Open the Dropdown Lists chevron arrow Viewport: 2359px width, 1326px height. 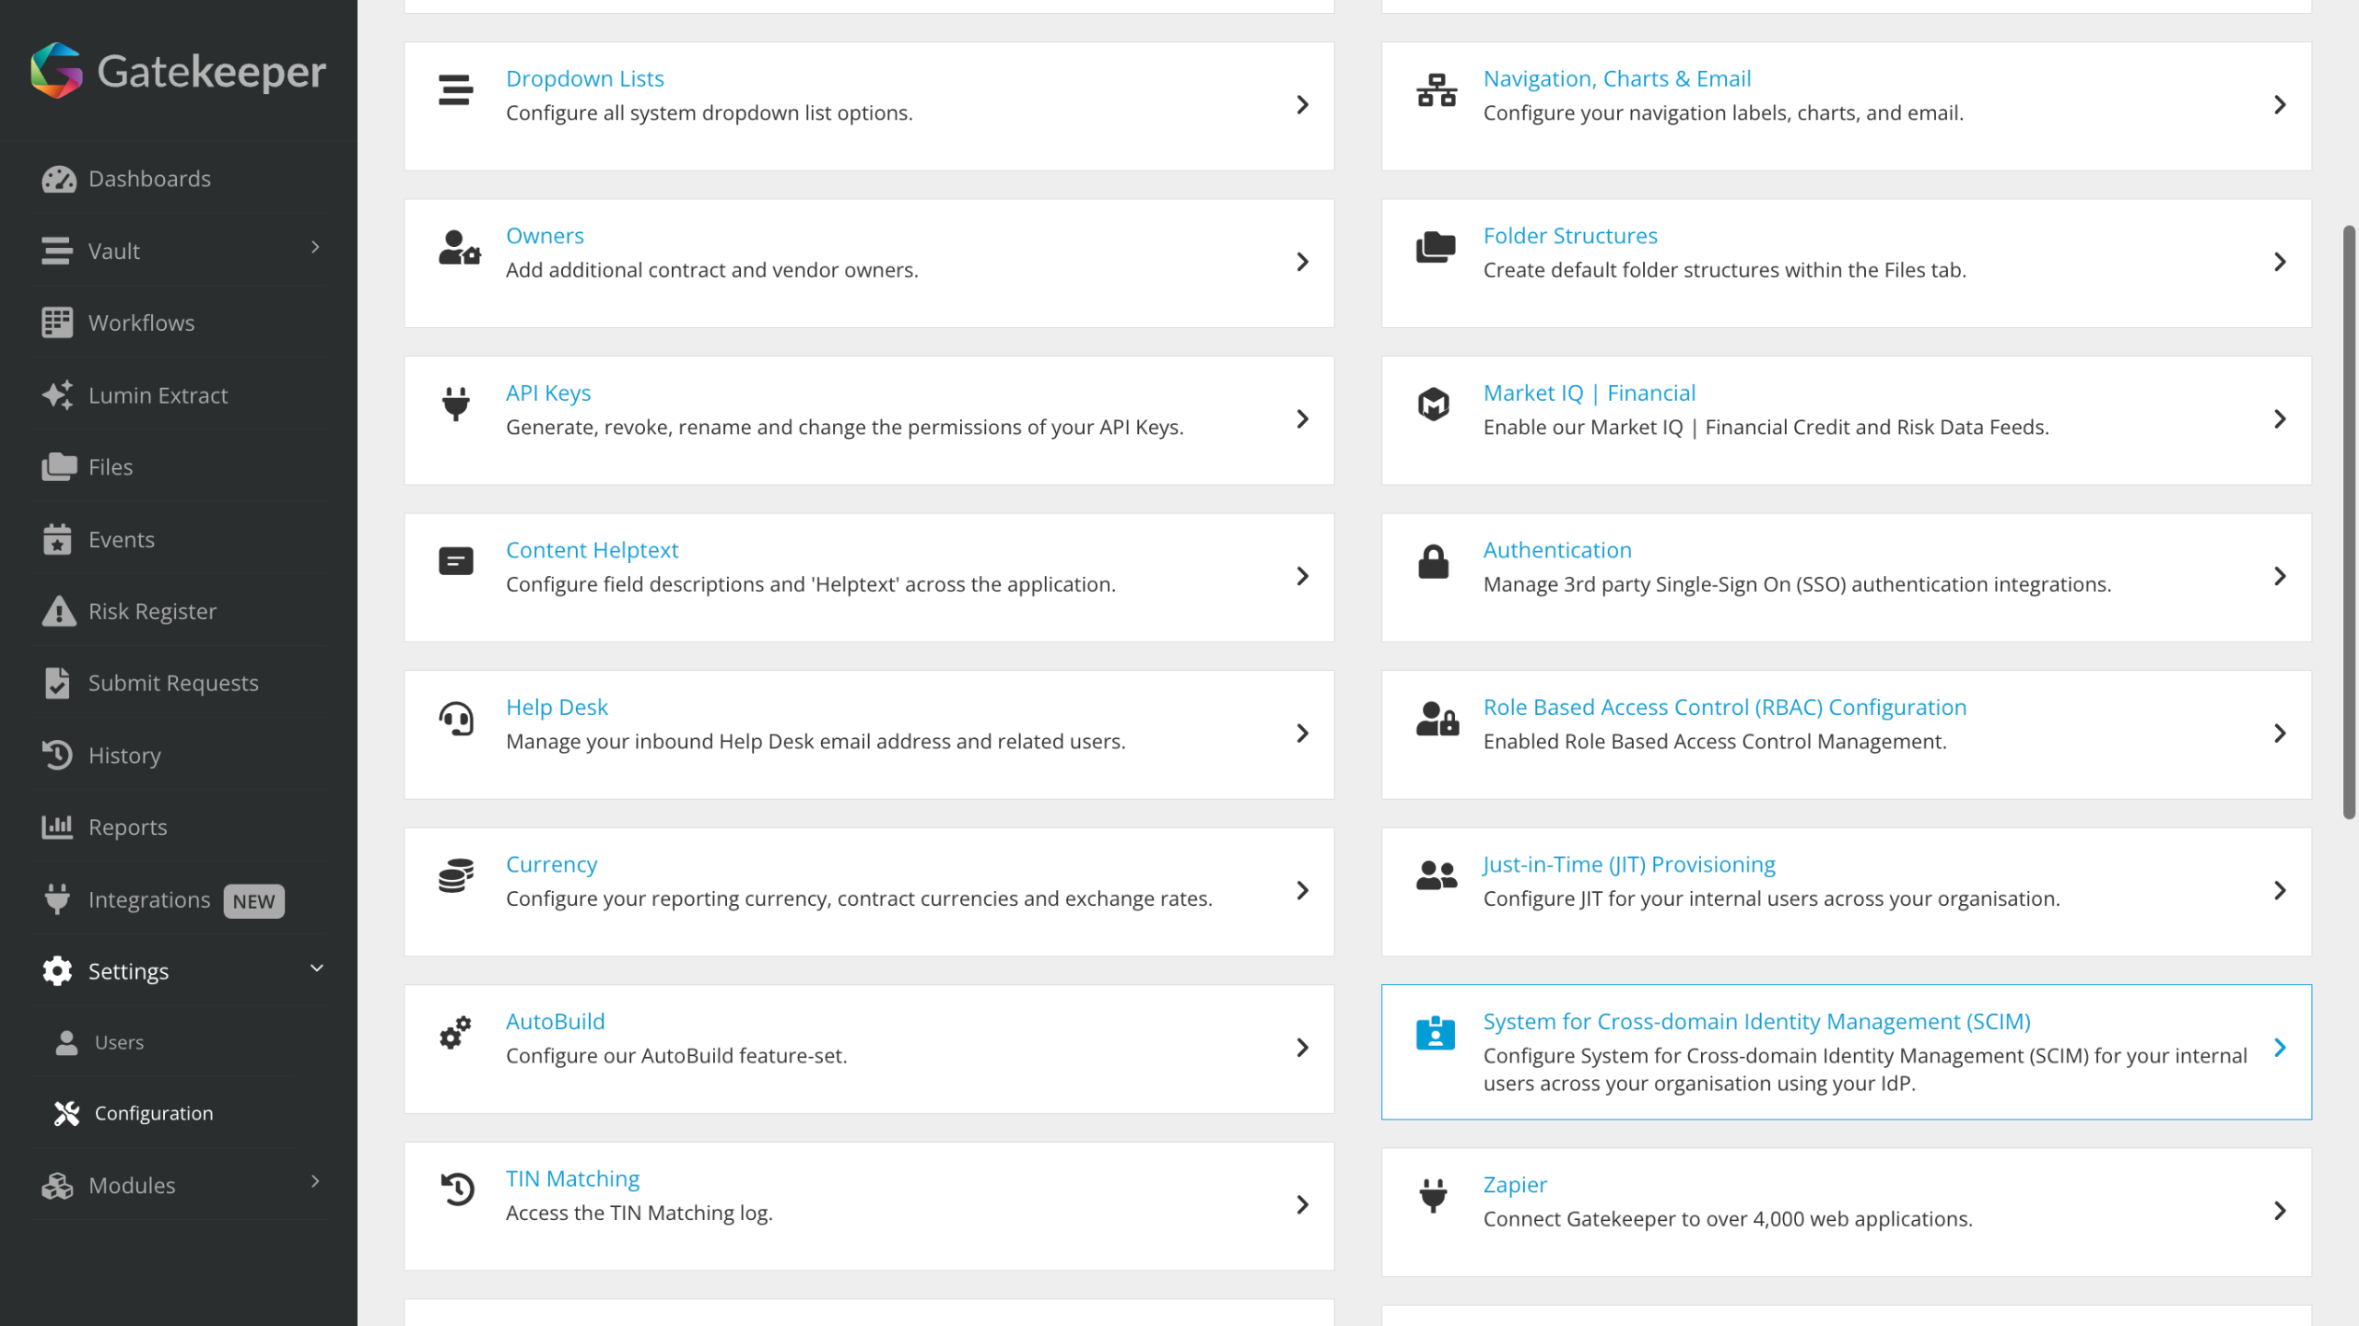click(1302, 105)
